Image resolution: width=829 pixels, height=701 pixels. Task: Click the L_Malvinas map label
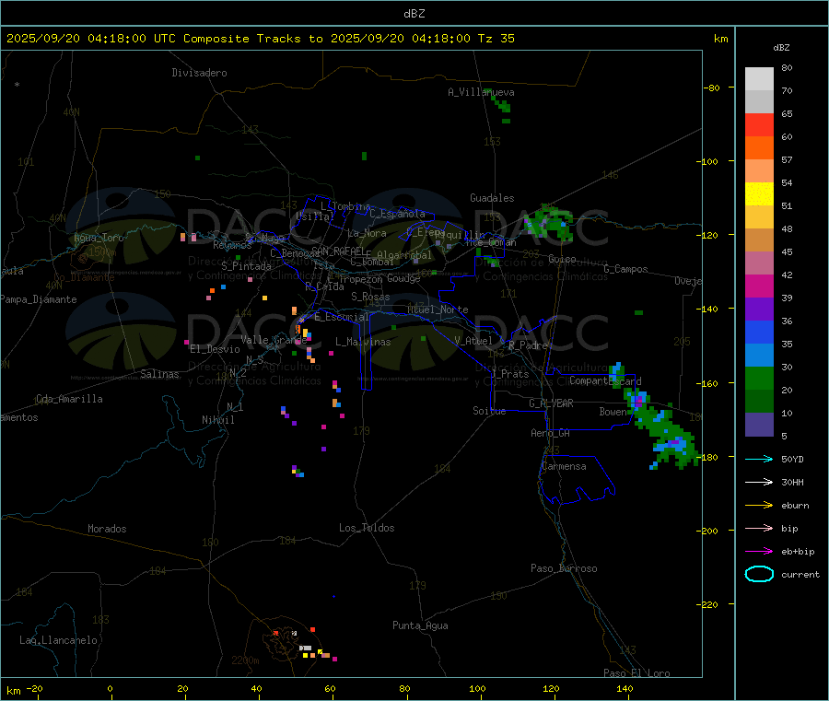(x=363, y=342)
